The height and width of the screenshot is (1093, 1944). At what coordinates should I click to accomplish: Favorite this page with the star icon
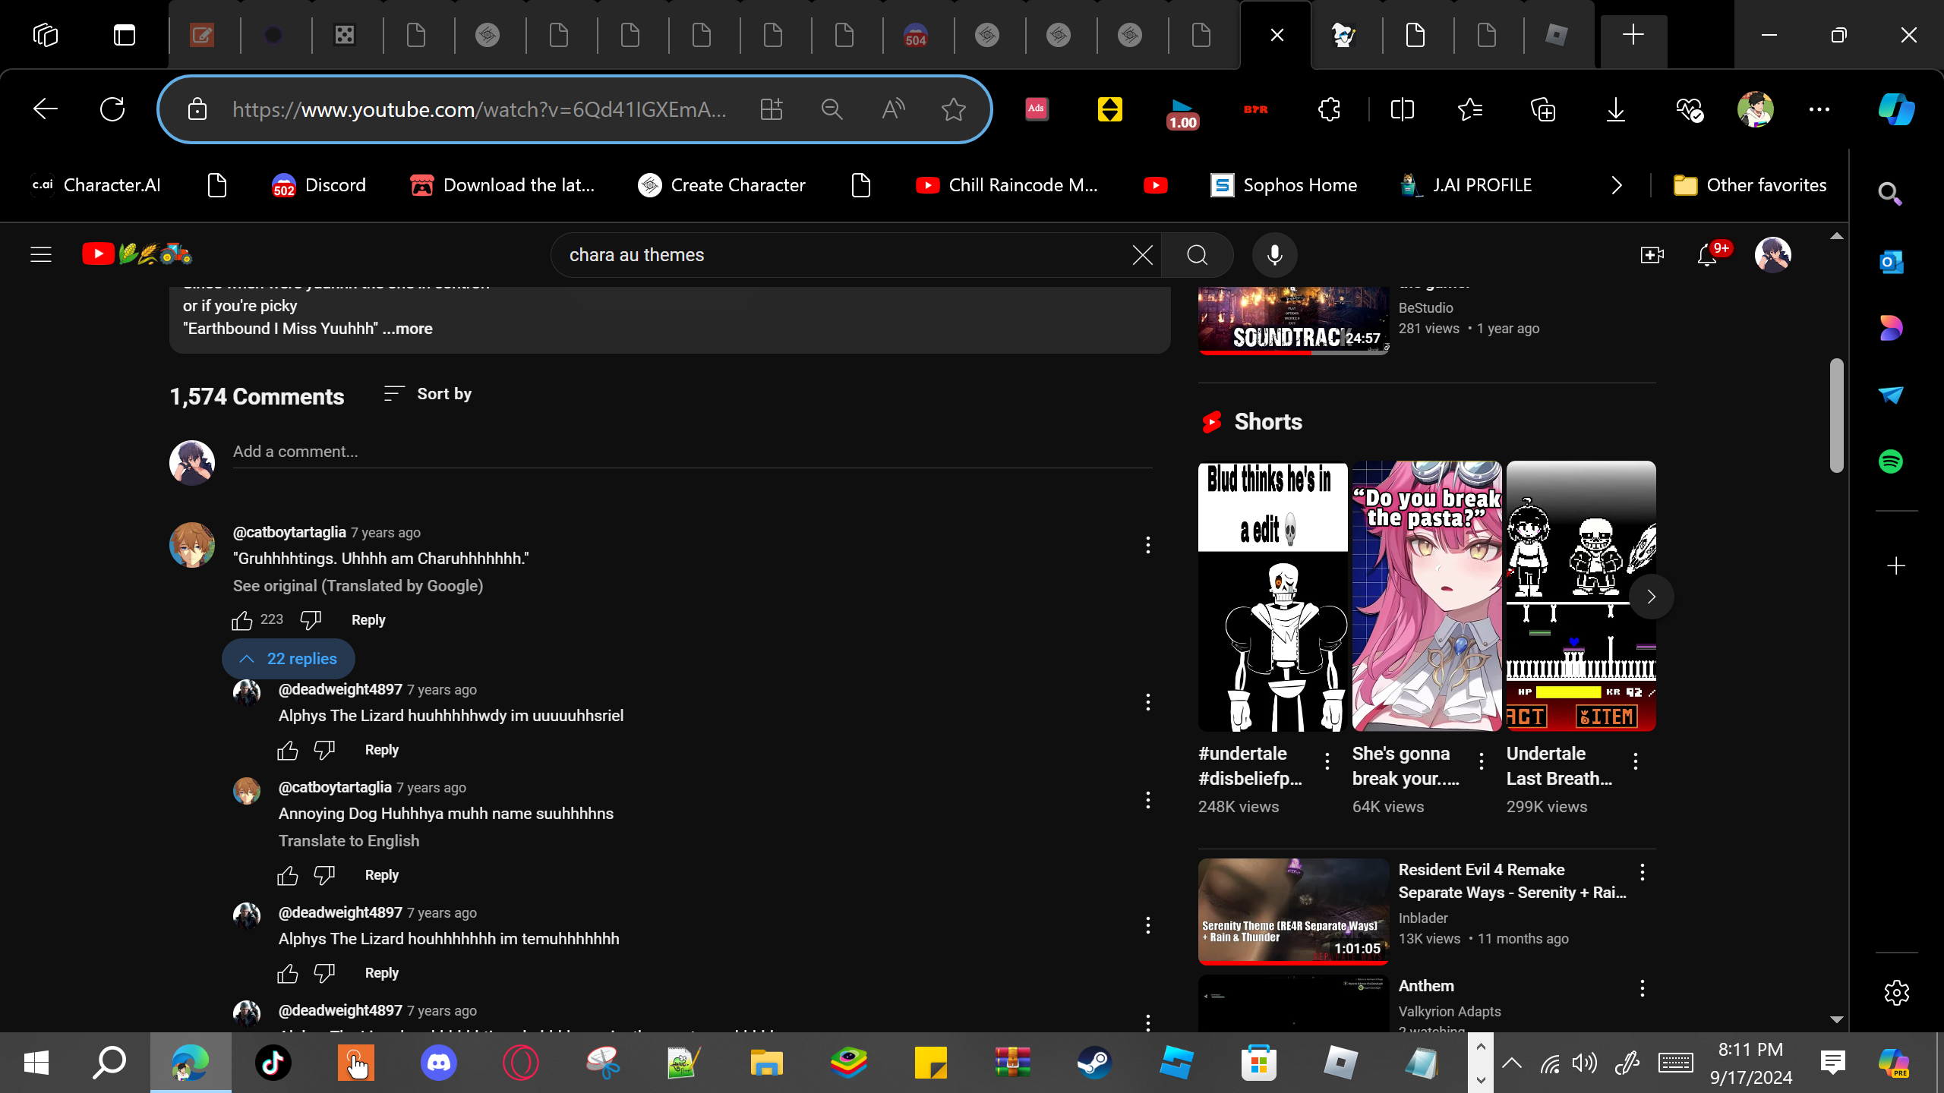tap(953, 110)
